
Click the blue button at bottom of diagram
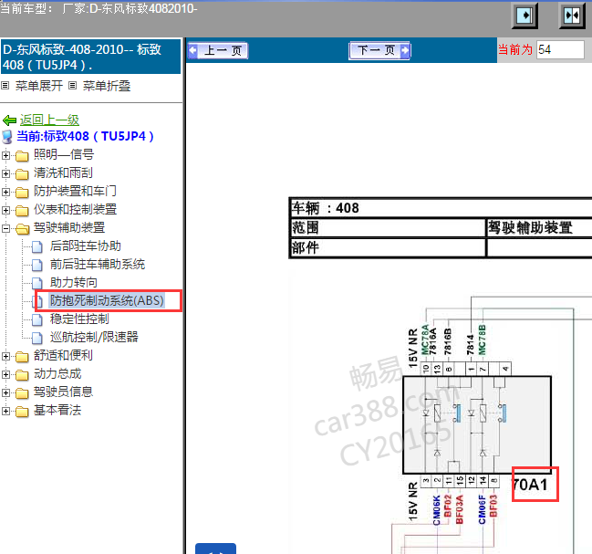pos(215,549)
